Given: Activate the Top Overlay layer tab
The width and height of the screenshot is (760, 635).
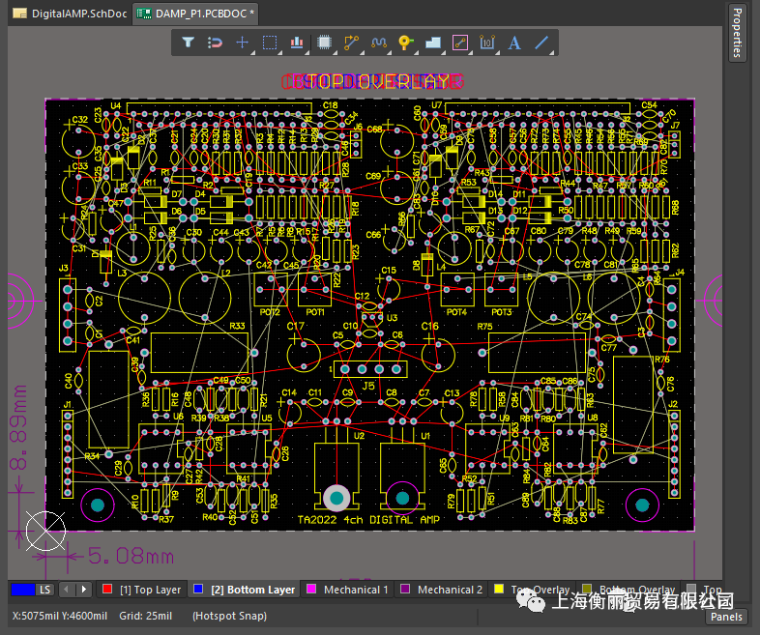Looking at the screenshot, I should click(x=532, y=590).
